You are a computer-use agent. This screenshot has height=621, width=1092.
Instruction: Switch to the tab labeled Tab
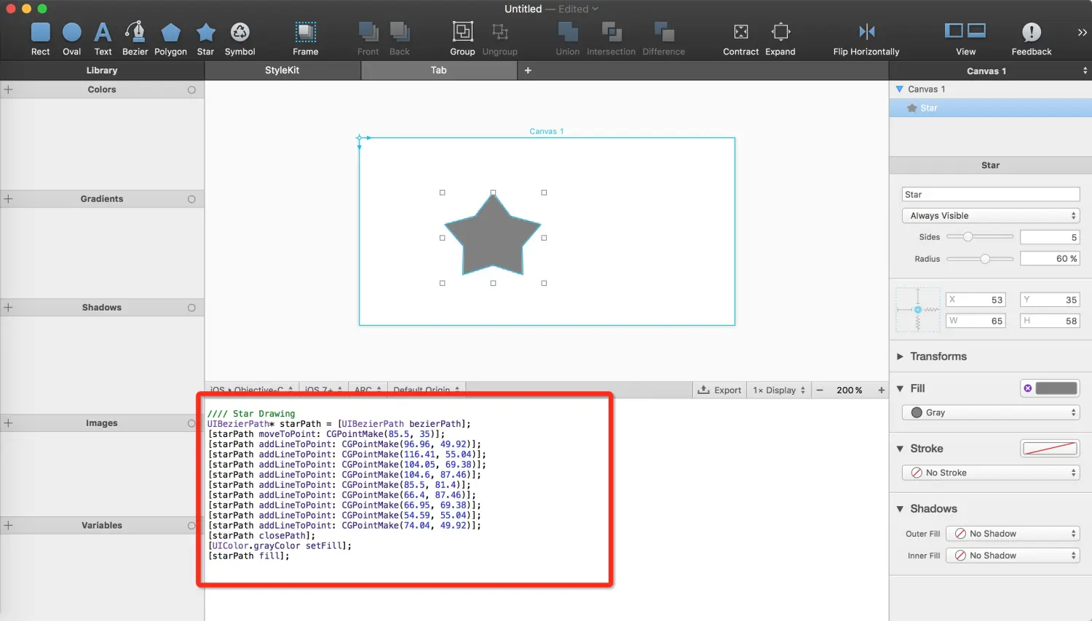439,71
